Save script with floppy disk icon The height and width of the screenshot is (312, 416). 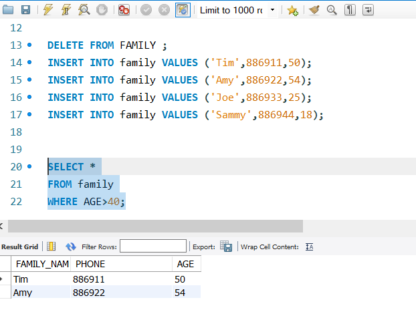pyautogui.click(x=25, y=10)
